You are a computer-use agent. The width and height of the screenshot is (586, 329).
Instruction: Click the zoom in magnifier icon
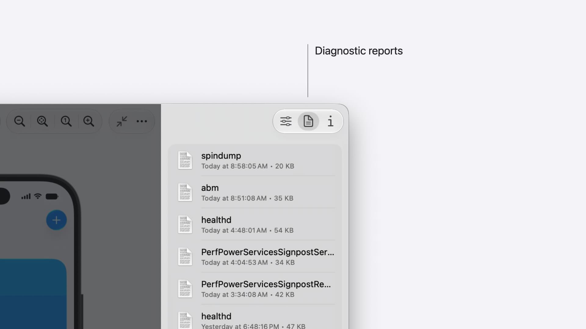click(x=89, y=121)
